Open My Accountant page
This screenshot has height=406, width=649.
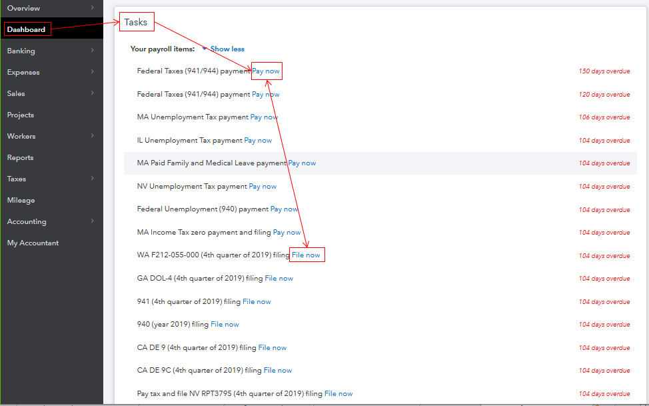point(33,243)
